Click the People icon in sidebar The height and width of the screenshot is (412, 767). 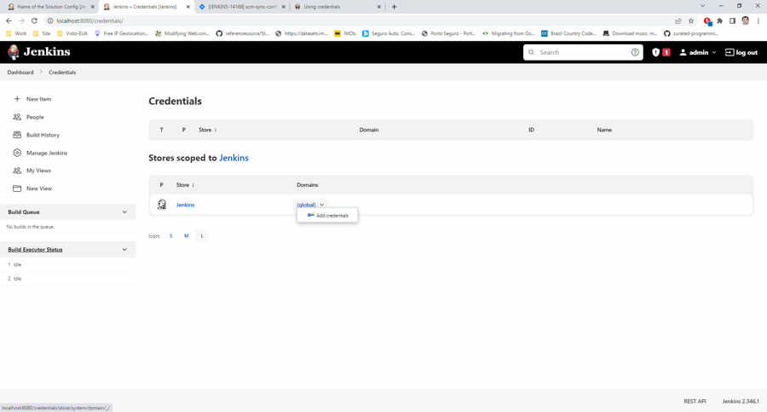[17, 117]
